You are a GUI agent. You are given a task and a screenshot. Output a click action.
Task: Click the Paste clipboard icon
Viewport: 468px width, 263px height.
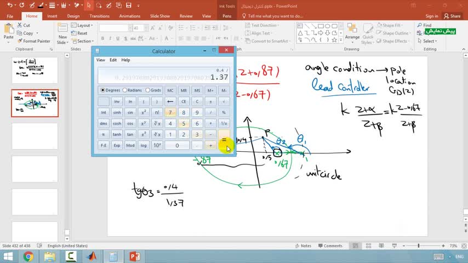click(x=9, y=28)
